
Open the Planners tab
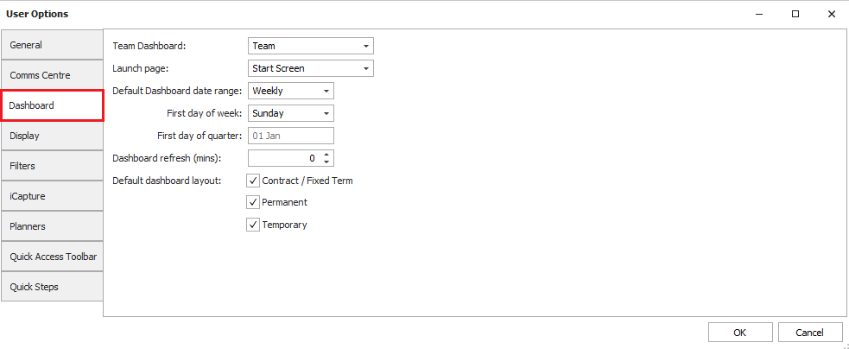pyautogui.click(x=52, y=226)
